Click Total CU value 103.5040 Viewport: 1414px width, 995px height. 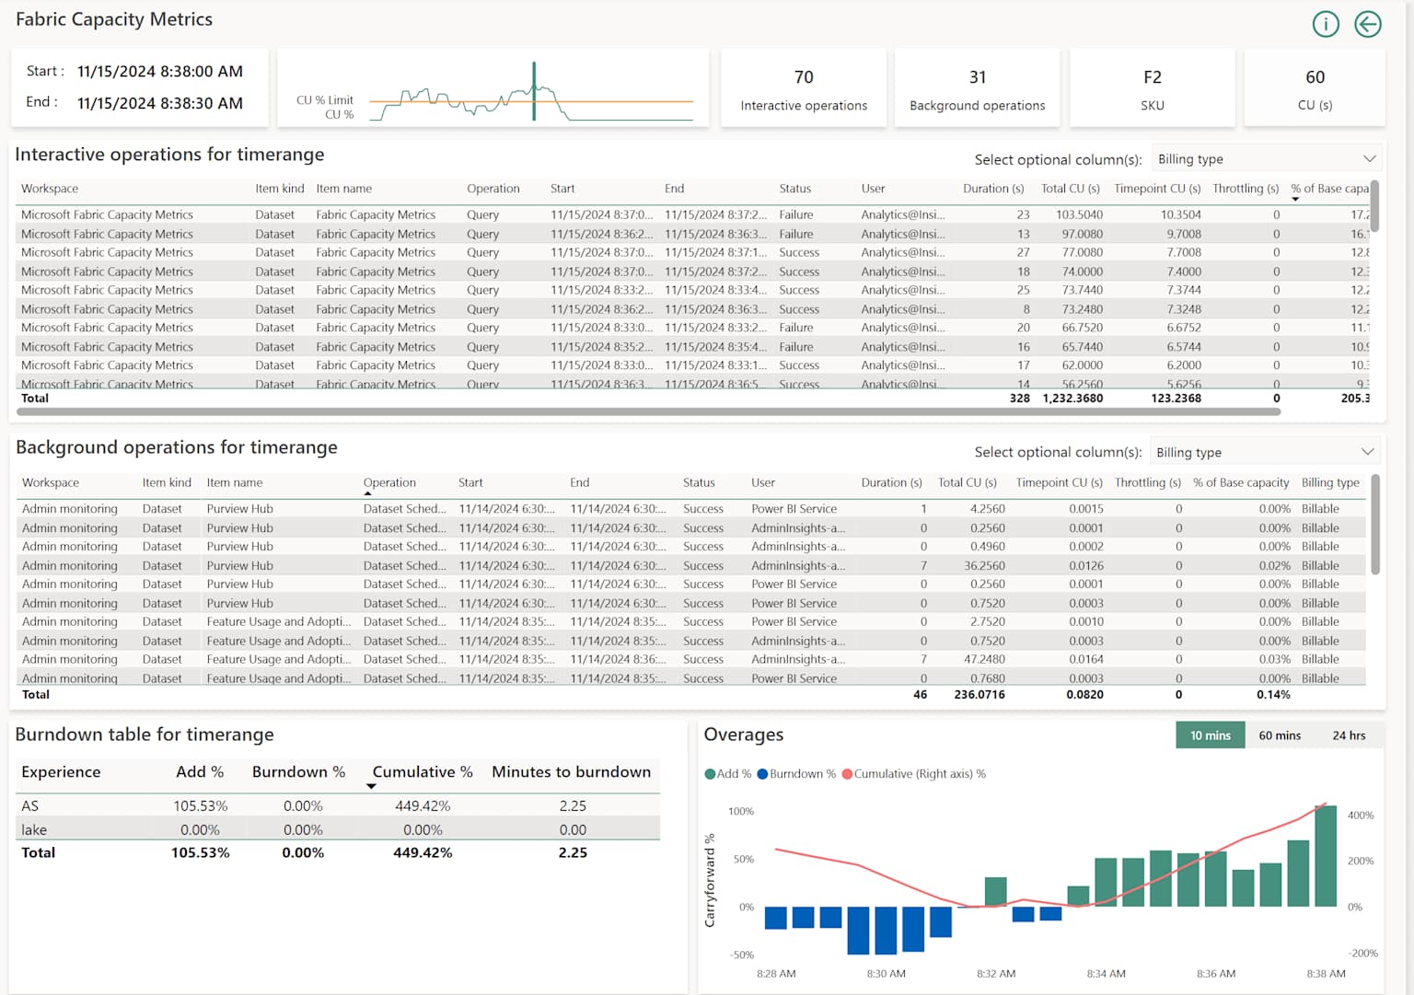coord(1079,214)
